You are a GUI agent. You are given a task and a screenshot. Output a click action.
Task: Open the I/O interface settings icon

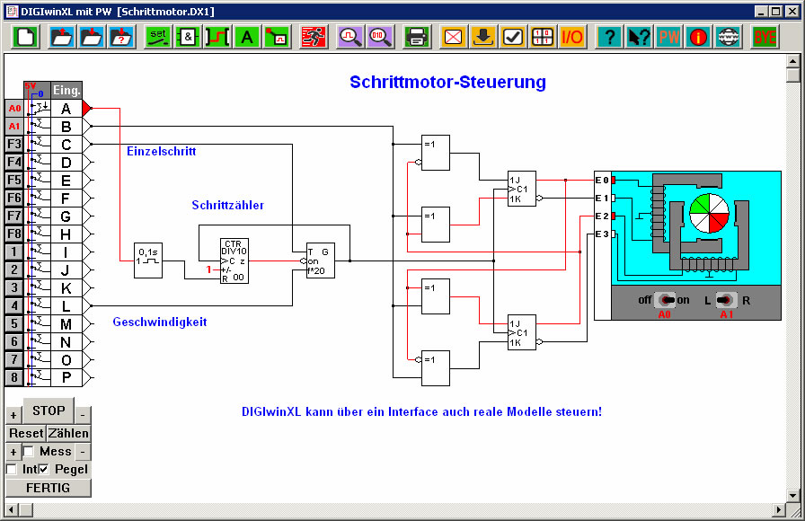tap(571, 37)
